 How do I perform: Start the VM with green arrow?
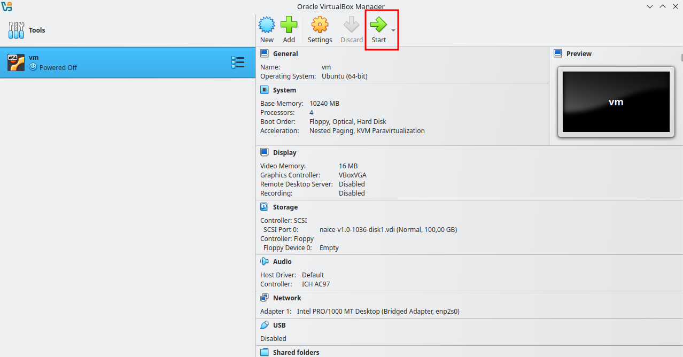pyautogui.click(x=378, y=25)
